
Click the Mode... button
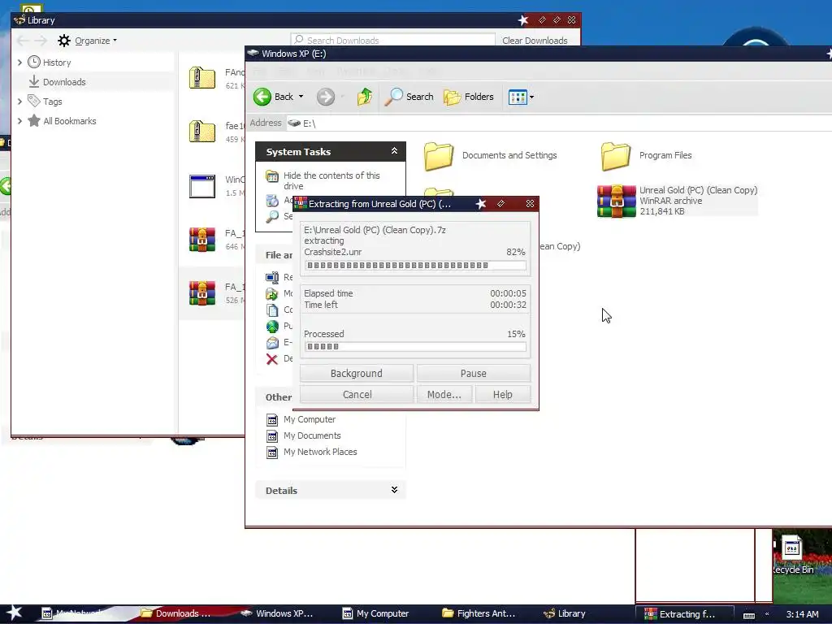pos(444,394)
